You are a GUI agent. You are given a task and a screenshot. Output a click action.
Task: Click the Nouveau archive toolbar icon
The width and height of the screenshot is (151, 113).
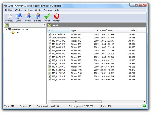pos(9,16)
